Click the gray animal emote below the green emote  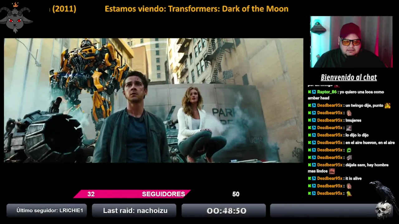[349, 157]
